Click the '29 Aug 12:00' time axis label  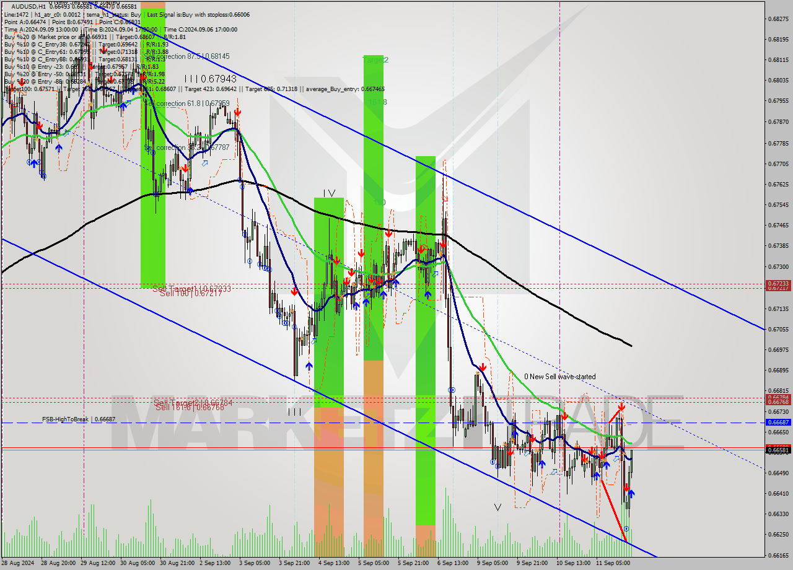tap(99, 563)
